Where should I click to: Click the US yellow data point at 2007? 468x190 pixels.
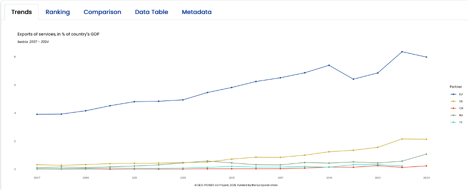tap(37, 164)
